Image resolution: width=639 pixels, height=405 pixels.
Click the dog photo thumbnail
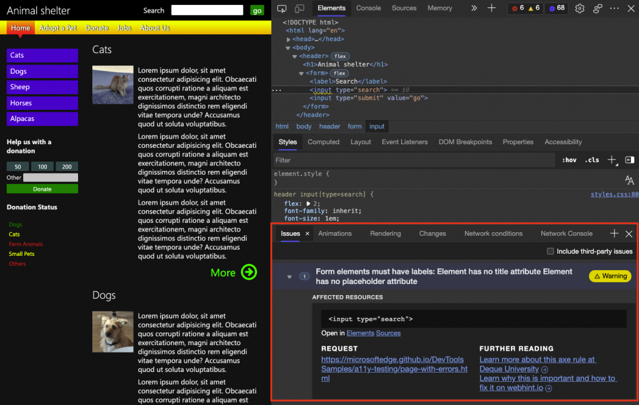(x=113, y=331)
